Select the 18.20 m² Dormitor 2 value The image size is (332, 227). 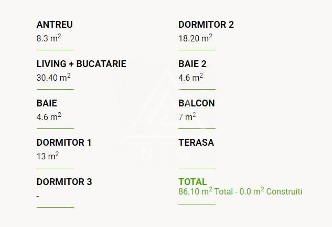pos(195,38)
